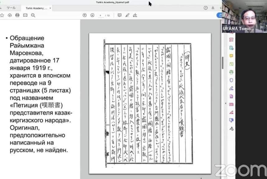Open the Comment tool from the right pane
Screen dimensions: 267x179
pyautogui.click(x=230, y=57)
